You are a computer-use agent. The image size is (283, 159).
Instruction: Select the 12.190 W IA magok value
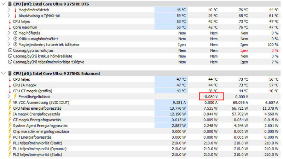[x=178, y=114]
